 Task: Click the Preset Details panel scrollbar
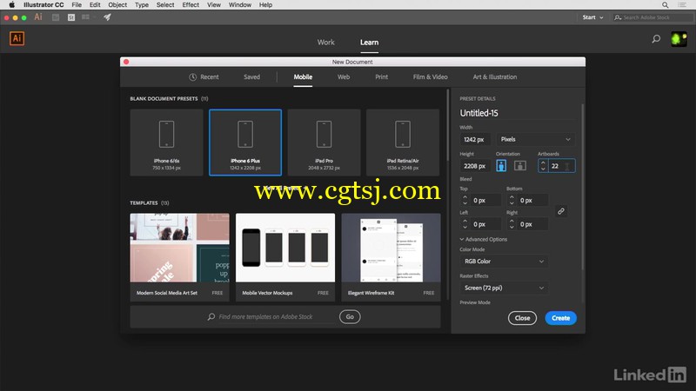pos(582,186)
